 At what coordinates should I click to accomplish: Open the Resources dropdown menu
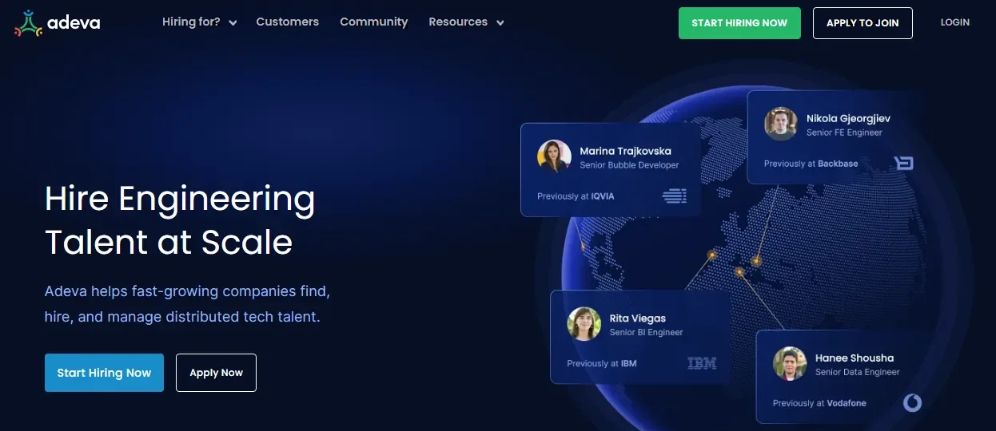458,22
